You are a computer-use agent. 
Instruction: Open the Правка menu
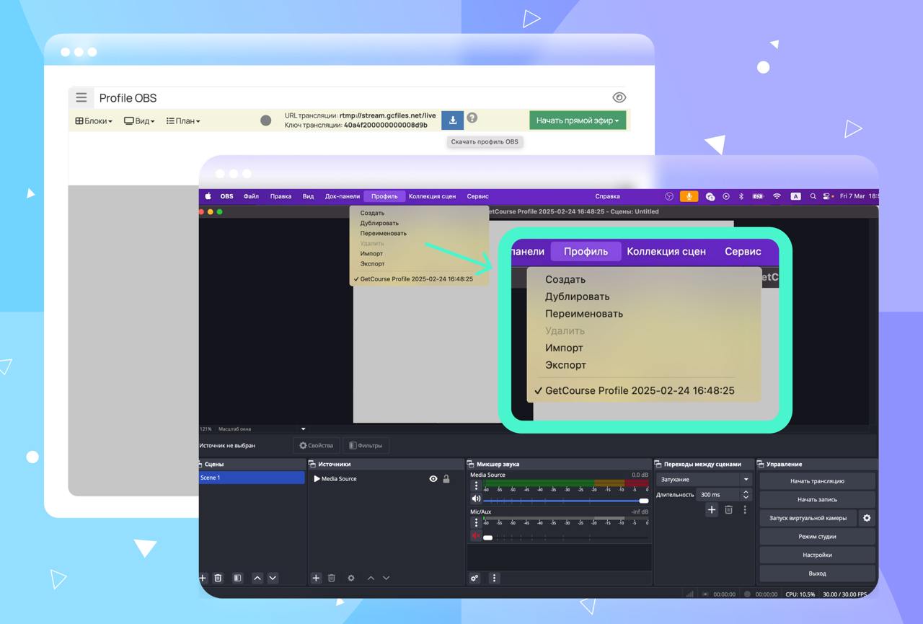[281, 196]
